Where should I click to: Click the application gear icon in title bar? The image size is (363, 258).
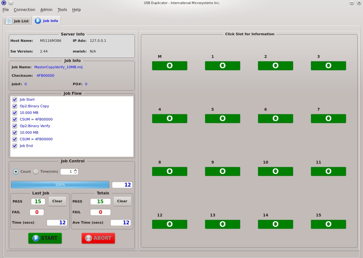4,3
